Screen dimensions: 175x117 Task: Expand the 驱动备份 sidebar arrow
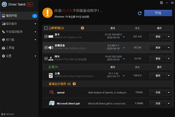pos(35,24)
